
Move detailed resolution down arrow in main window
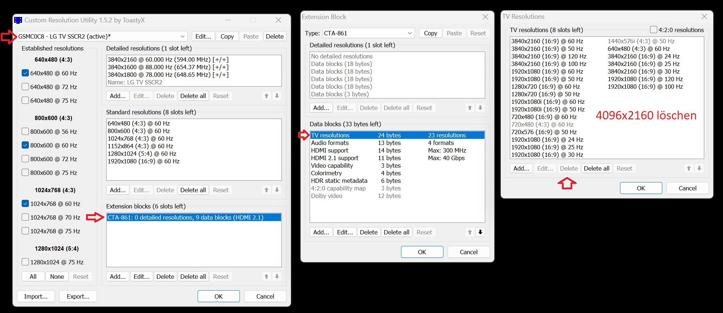pos(277,96)
